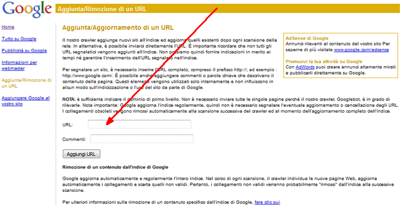Click the 'AdSense di Google' heading

coord(307,38)
